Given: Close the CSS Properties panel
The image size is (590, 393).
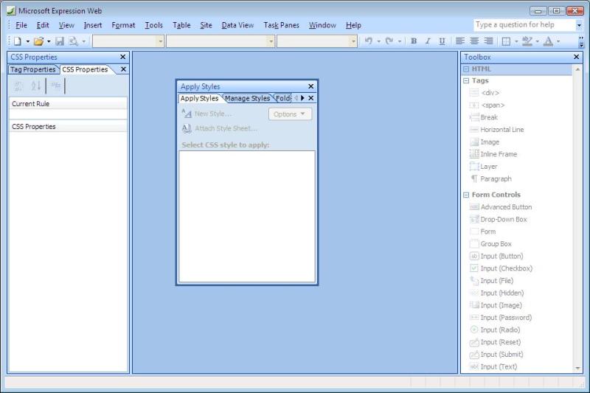Looking at the screenshot, I should pyautogui.click(x=122, y=57).
